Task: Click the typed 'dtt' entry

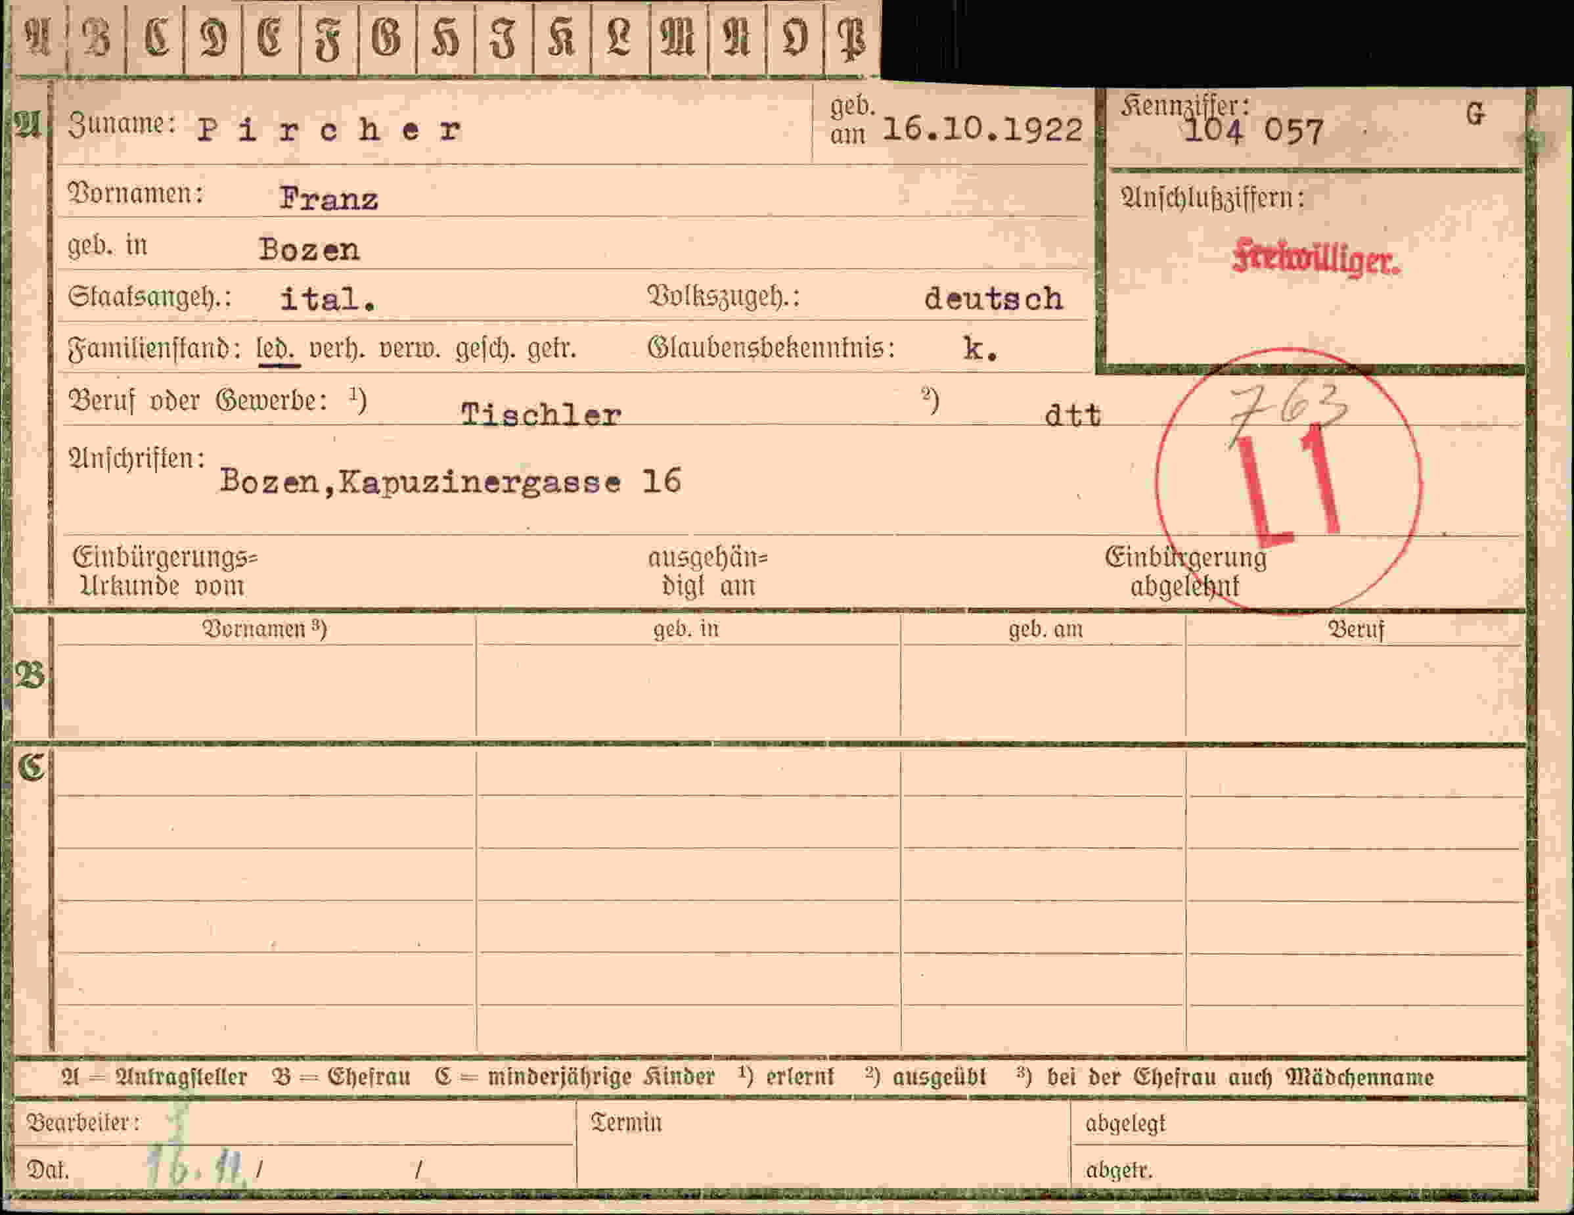Action: click(1073, 415)
